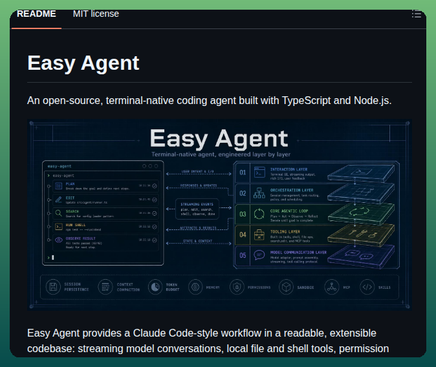Click the OBSERVE RESULT row checkmark circle

coord(155,240)
